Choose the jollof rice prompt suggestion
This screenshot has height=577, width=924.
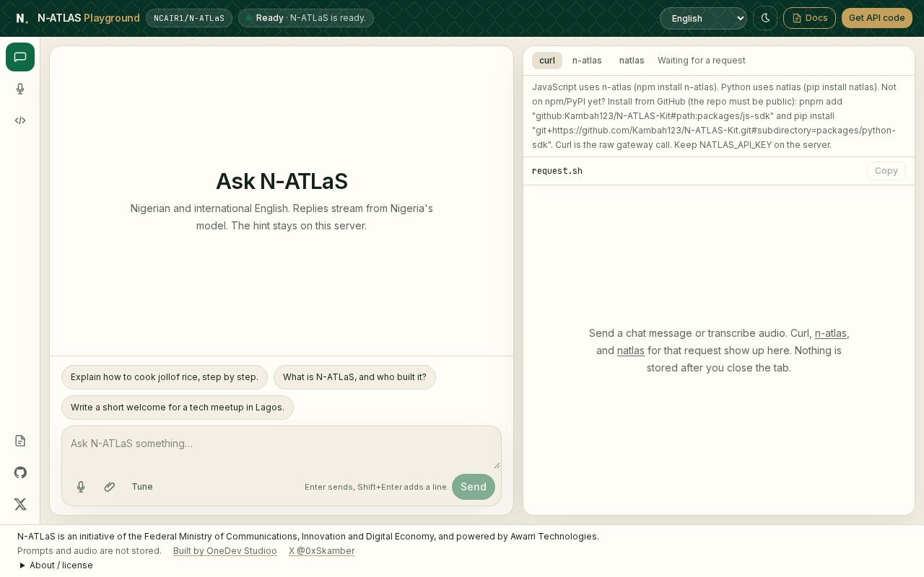tap(165, 377)
